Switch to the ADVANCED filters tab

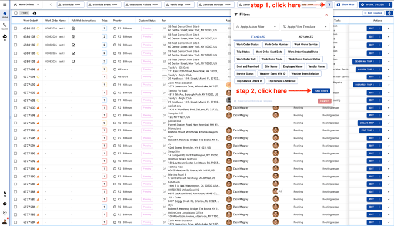click(x=306, y=37)
